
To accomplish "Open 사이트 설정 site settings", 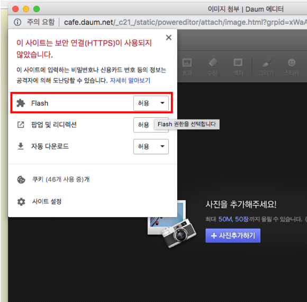I will click(x=47, y=201).
